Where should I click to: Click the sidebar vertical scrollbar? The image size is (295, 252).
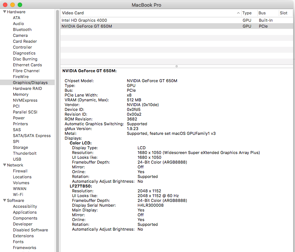pos(58,130)
